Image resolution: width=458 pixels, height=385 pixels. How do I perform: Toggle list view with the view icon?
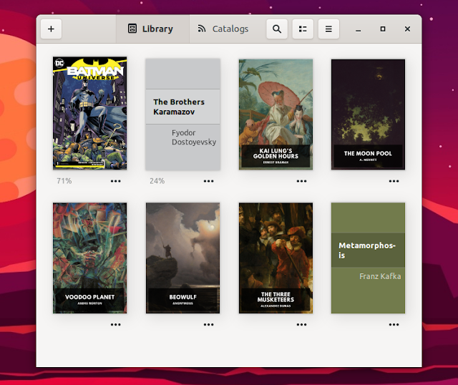[x=303, y=29]
